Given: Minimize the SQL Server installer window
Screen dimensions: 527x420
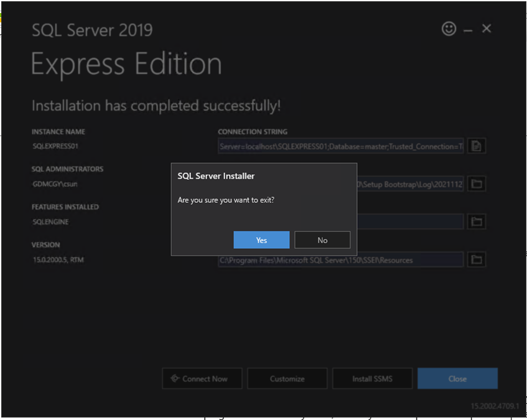Looking at the screenshot, I should click(468, 30).
